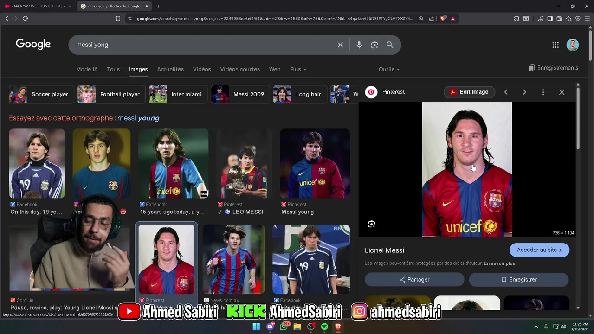This screenshot has width=594, height=334.
Task: Open Discord from the taskbar
Action: 270,327
